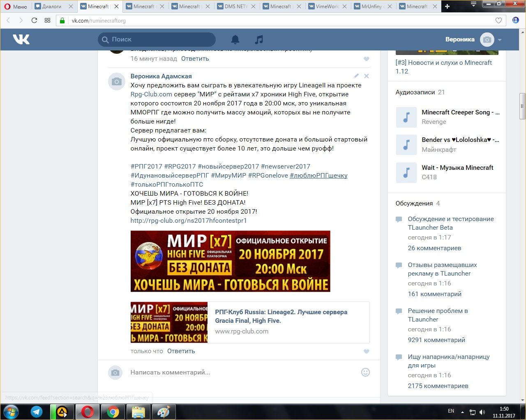Play Wait - Музыка Minecraft audio icon

point(406,172)
